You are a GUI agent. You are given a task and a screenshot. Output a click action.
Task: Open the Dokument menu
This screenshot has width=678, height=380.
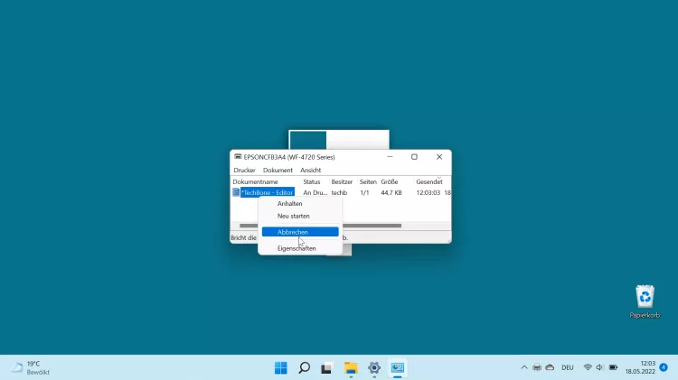278,170
